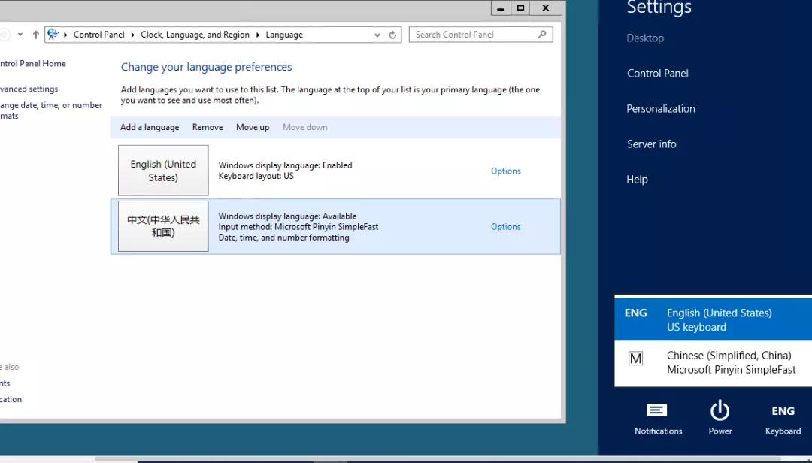Image resolution: width=812 pixels, height=463 pixels.
Task: Minimize the Language window
Action: click(501, 8)
